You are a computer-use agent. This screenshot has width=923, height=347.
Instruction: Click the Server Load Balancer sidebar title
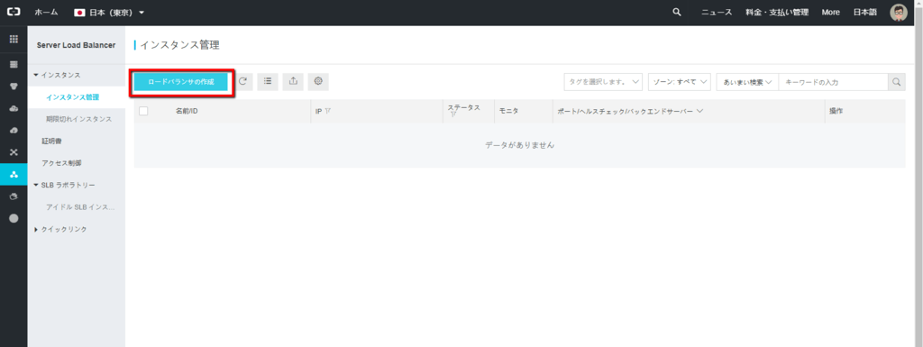coord(76,45)
